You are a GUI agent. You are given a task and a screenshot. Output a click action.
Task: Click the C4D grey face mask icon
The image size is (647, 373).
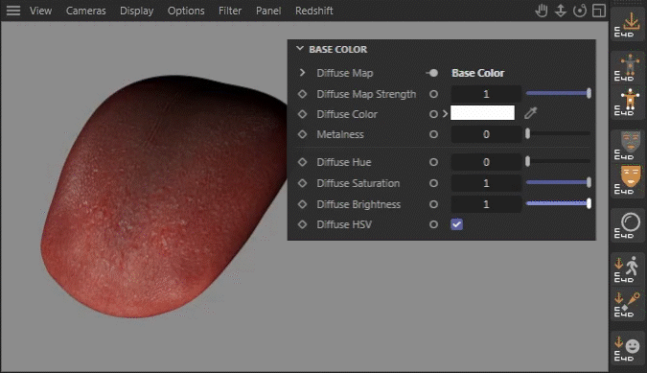627,145
